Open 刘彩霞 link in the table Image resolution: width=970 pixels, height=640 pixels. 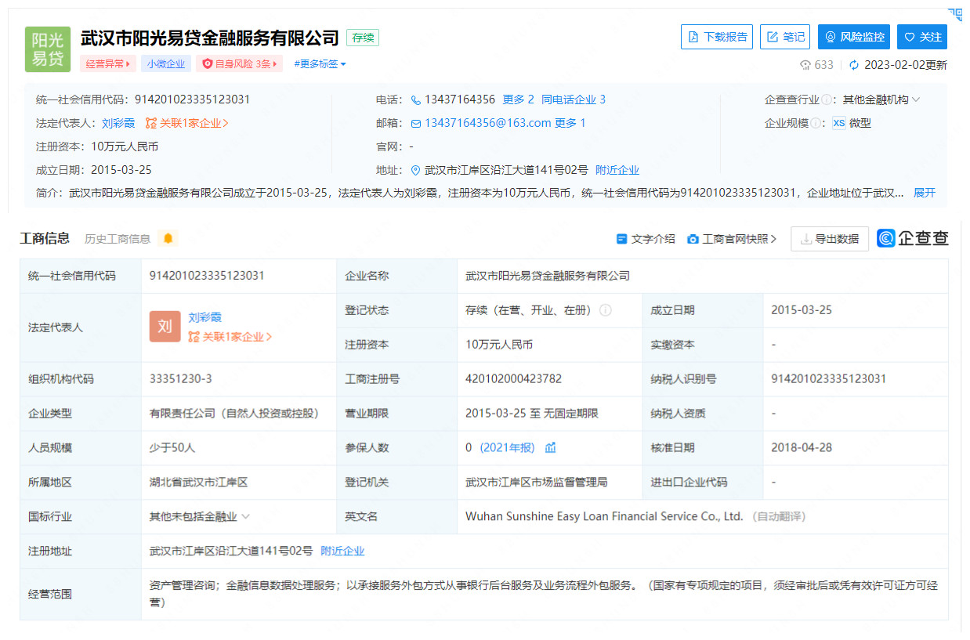pyautogui.click(x=205, y=317)
